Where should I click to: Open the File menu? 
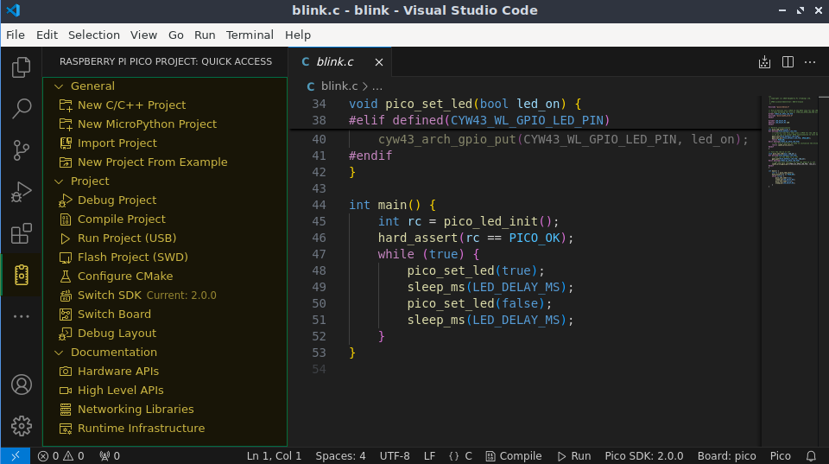click(x=16, y=35)
